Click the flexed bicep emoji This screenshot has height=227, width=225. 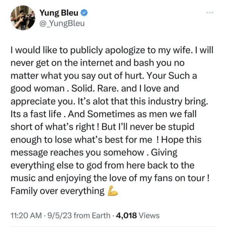[x=113, y=191]
